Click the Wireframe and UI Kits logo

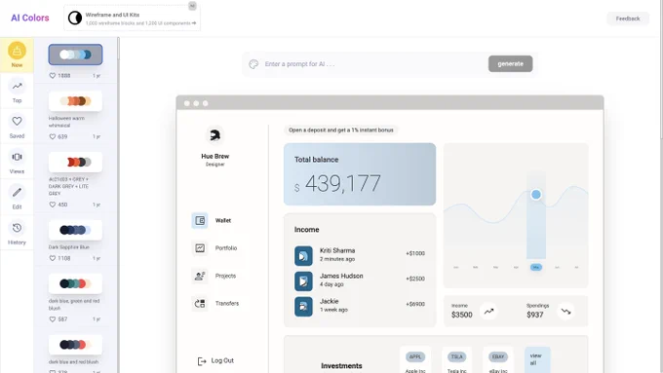75,19
